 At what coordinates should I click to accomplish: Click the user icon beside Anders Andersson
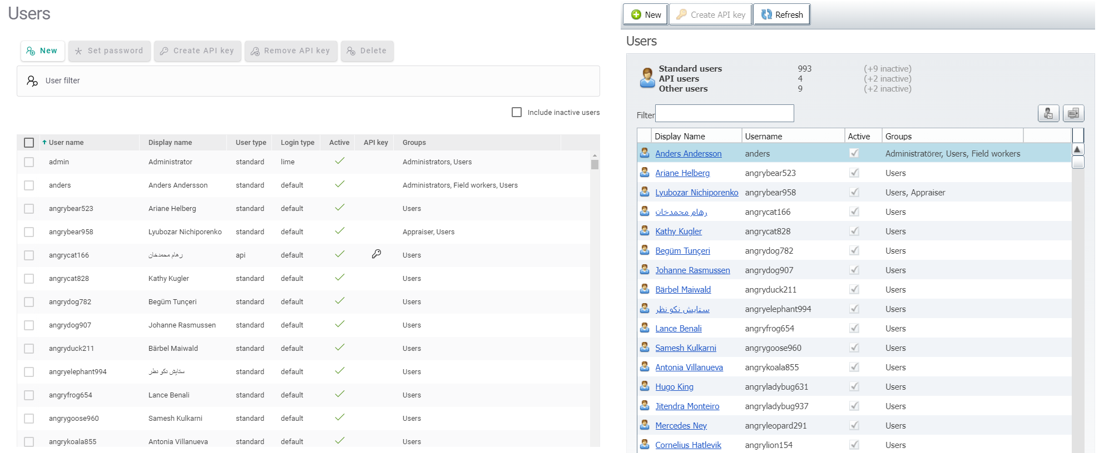coord(645,153)
